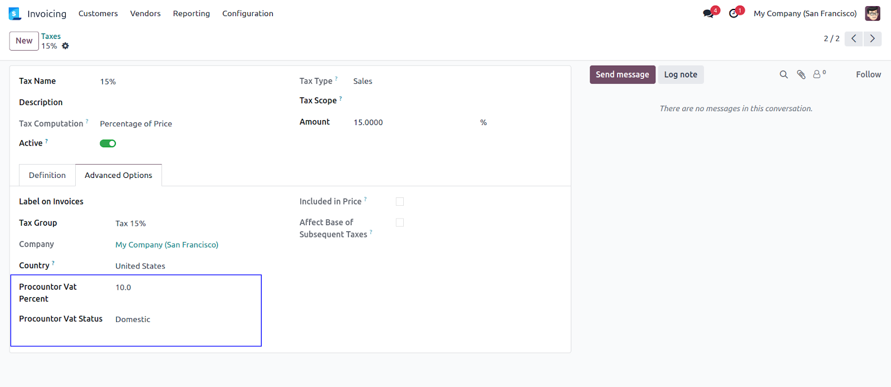This screenshot has width=891, height=387.
Task: Open the company switcher My Company (San Francisco)
Action: pyautogui.click(x=805, y=13)
